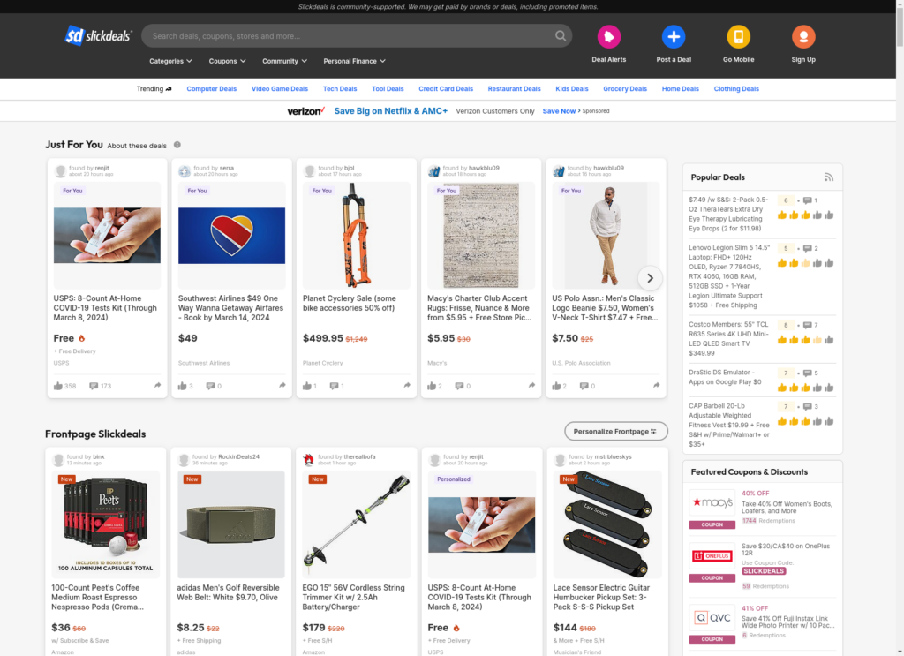Click the Macy's COUPON button
The height and width of the screenshot is (656, 904).
pos(712,524)
